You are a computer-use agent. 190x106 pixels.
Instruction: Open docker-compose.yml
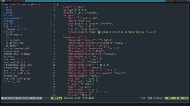click(x=17, y=48)
